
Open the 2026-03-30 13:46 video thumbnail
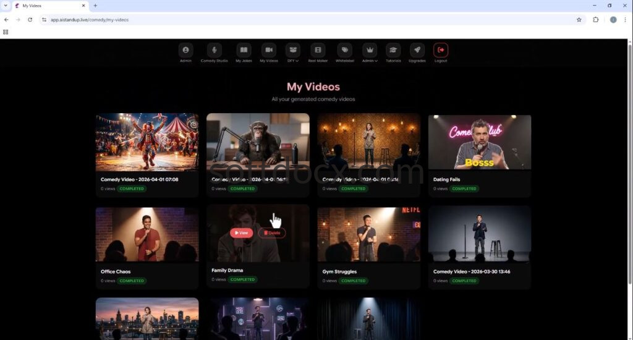pyautogui.click(x=480, y=234)
